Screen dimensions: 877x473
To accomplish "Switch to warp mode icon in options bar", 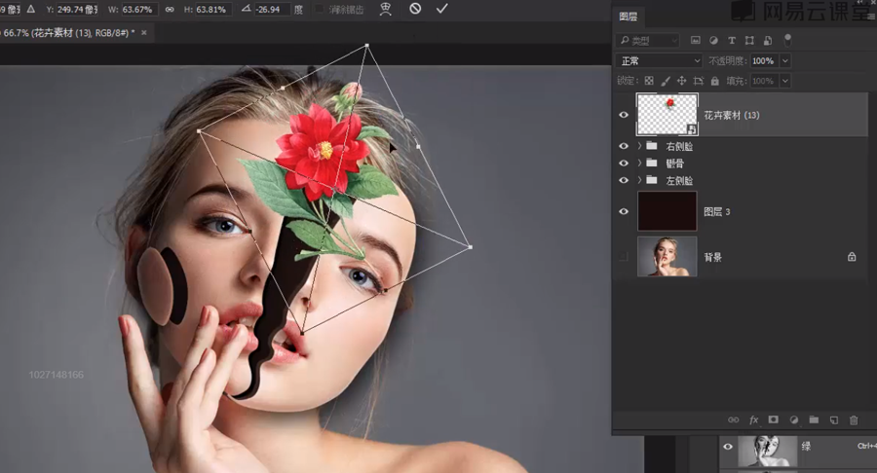I will (x=386, y=8).
